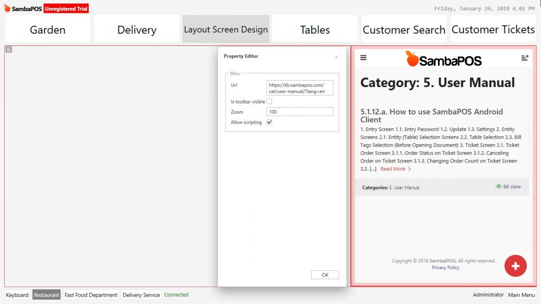Switch to the Fast Food Department
The image size is (541, 304).
click(x=91, y=294)
